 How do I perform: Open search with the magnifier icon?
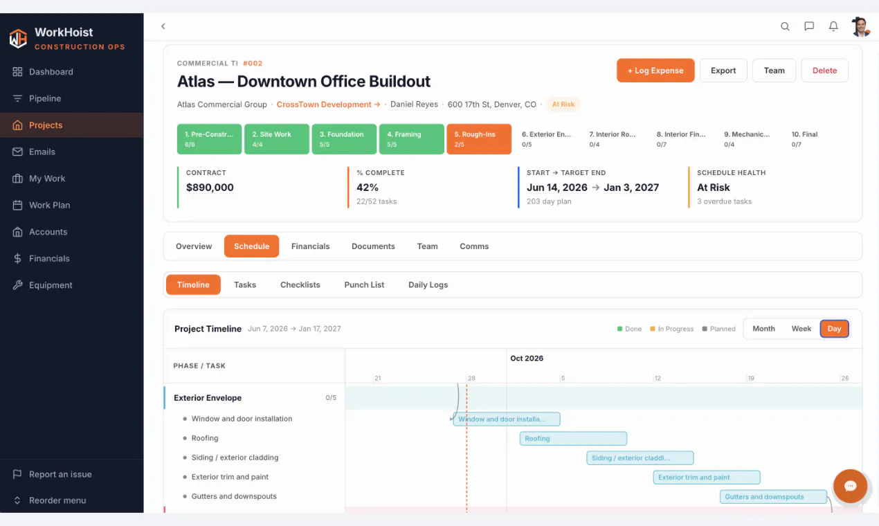click(785, 26)
